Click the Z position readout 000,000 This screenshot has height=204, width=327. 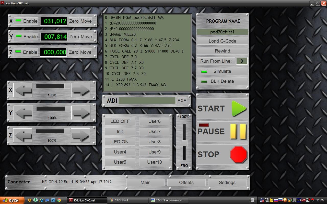[53, 52]
